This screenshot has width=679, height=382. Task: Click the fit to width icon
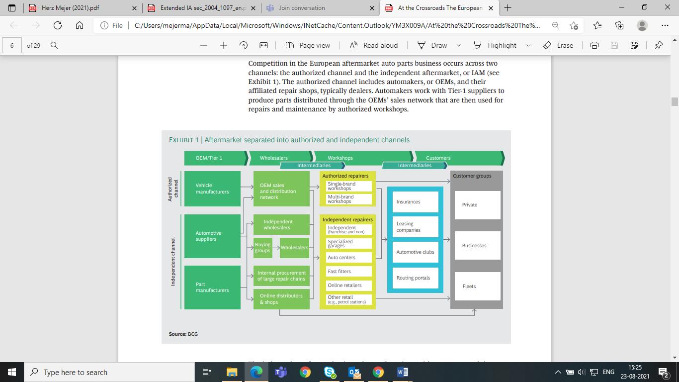click(263, 45)
